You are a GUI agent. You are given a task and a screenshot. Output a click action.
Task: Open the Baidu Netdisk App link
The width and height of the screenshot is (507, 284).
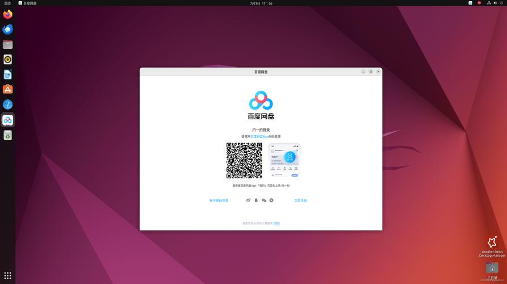pyautogui.click(x=259, y=136)
